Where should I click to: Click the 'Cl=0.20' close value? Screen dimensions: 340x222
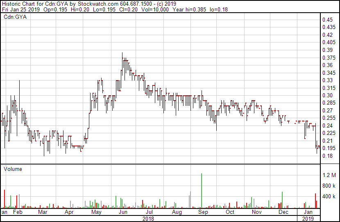click(129, 9)
